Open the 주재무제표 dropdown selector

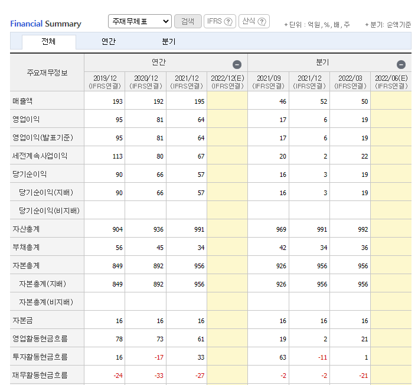(140, 21)
